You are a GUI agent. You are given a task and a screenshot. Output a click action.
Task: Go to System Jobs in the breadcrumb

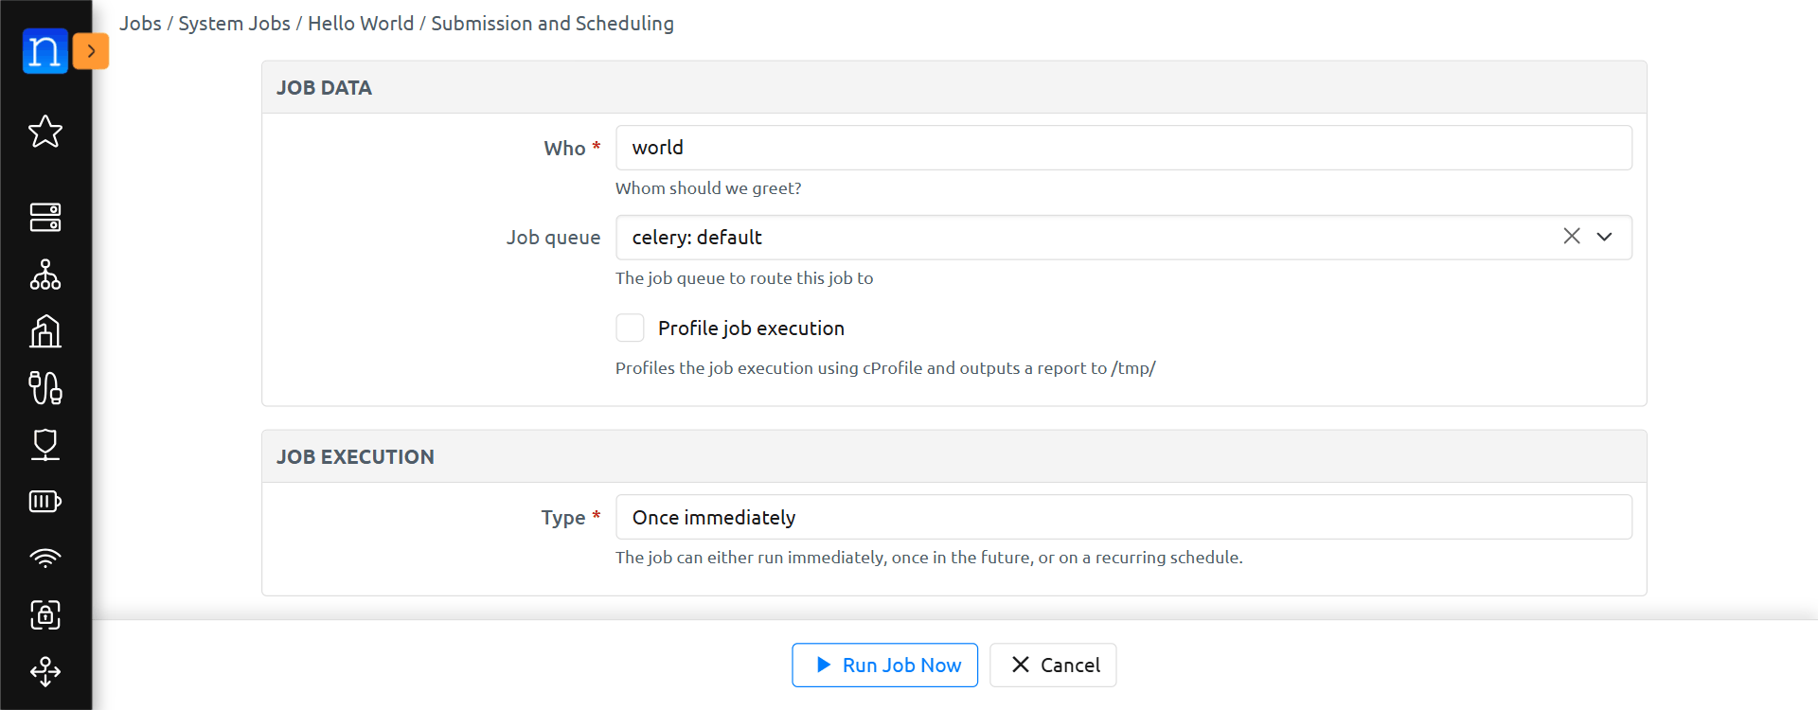(234, 24)
